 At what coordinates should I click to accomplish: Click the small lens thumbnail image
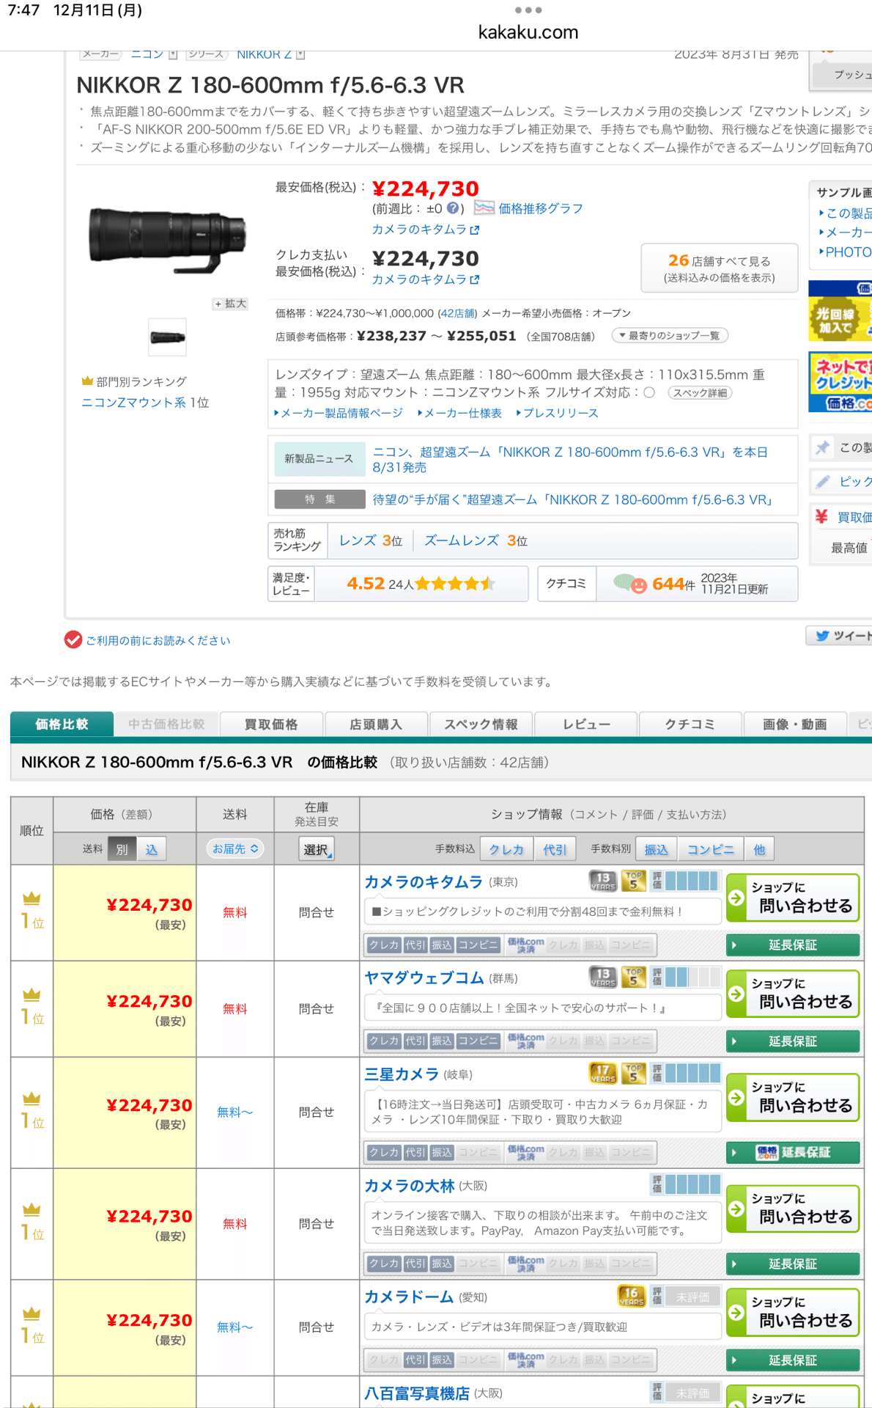click(167, 337)
